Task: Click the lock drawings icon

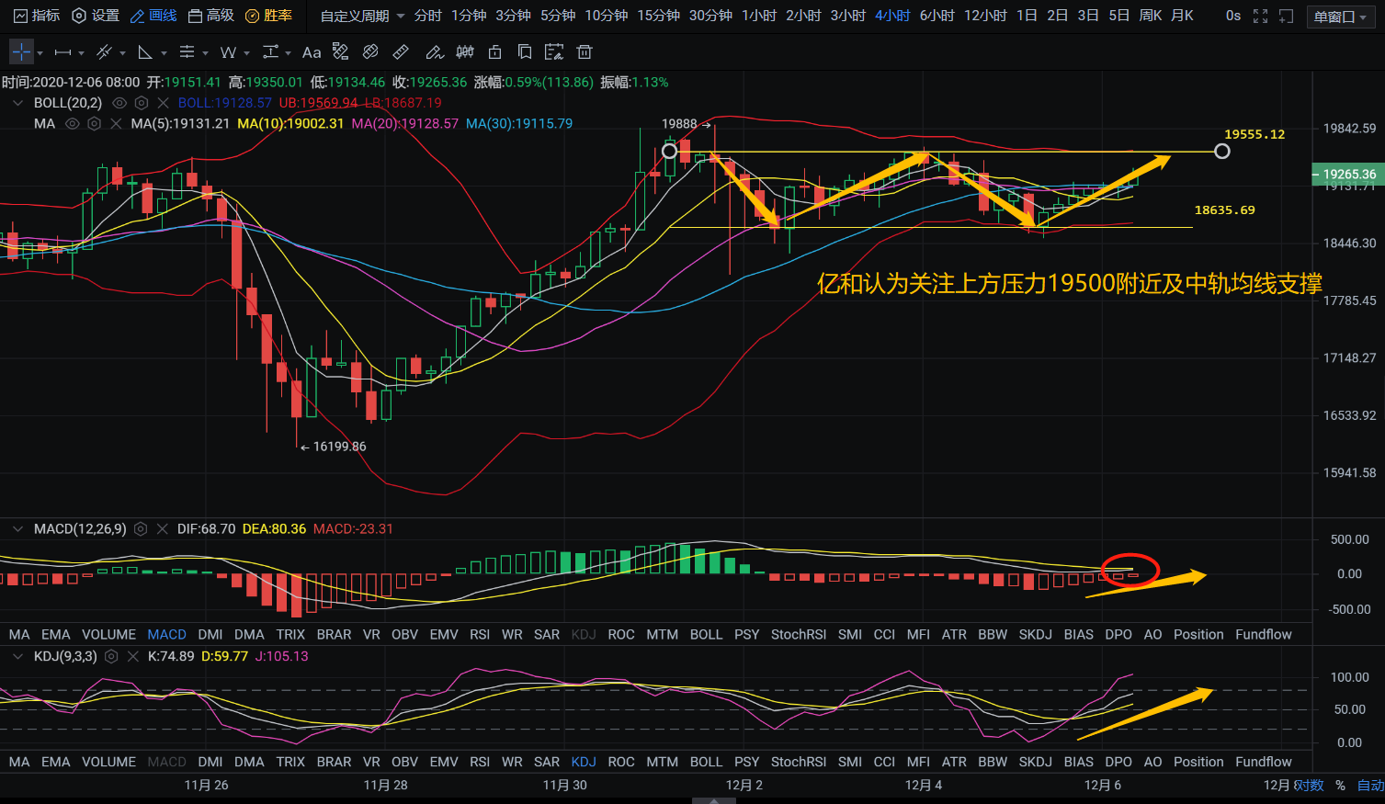Action: tap(495, 52)
